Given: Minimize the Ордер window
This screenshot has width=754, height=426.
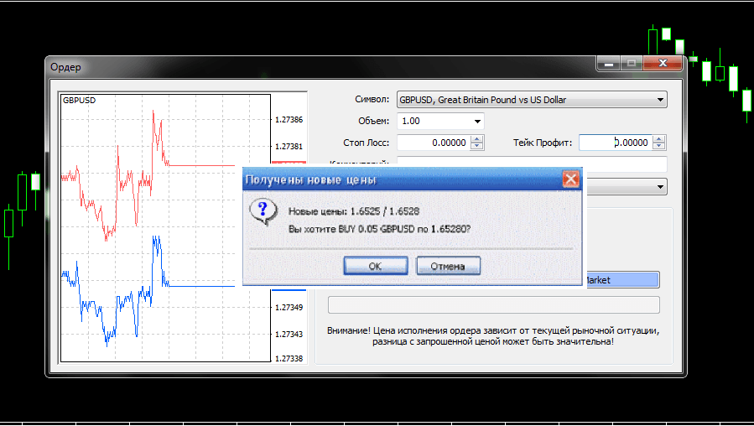Looking at the screenshot, I should pyautogui.click(x=609, y=64).
